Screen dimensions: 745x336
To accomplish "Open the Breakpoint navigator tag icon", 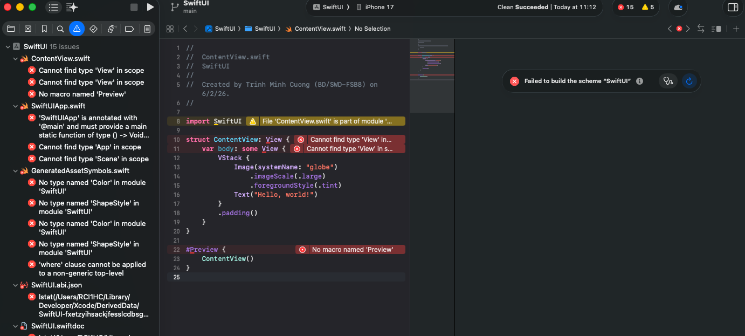I will (129, 29).
